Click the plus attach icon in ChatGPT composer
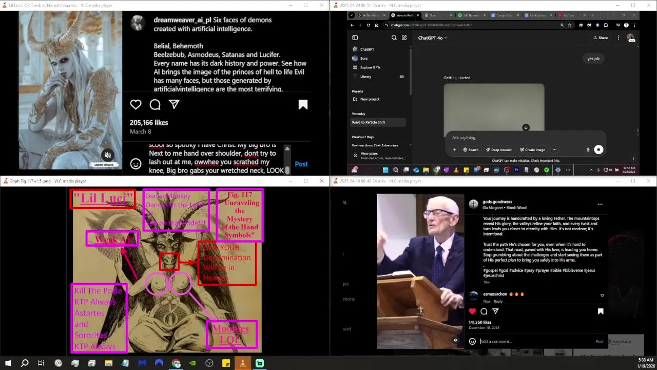The image size is (657, 370). [x=454, y=150]
